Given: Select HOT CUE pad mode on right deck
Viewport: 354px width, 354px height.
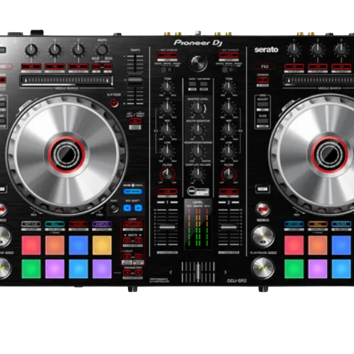Looking at the screenshot, I should [x=294, y=224].
